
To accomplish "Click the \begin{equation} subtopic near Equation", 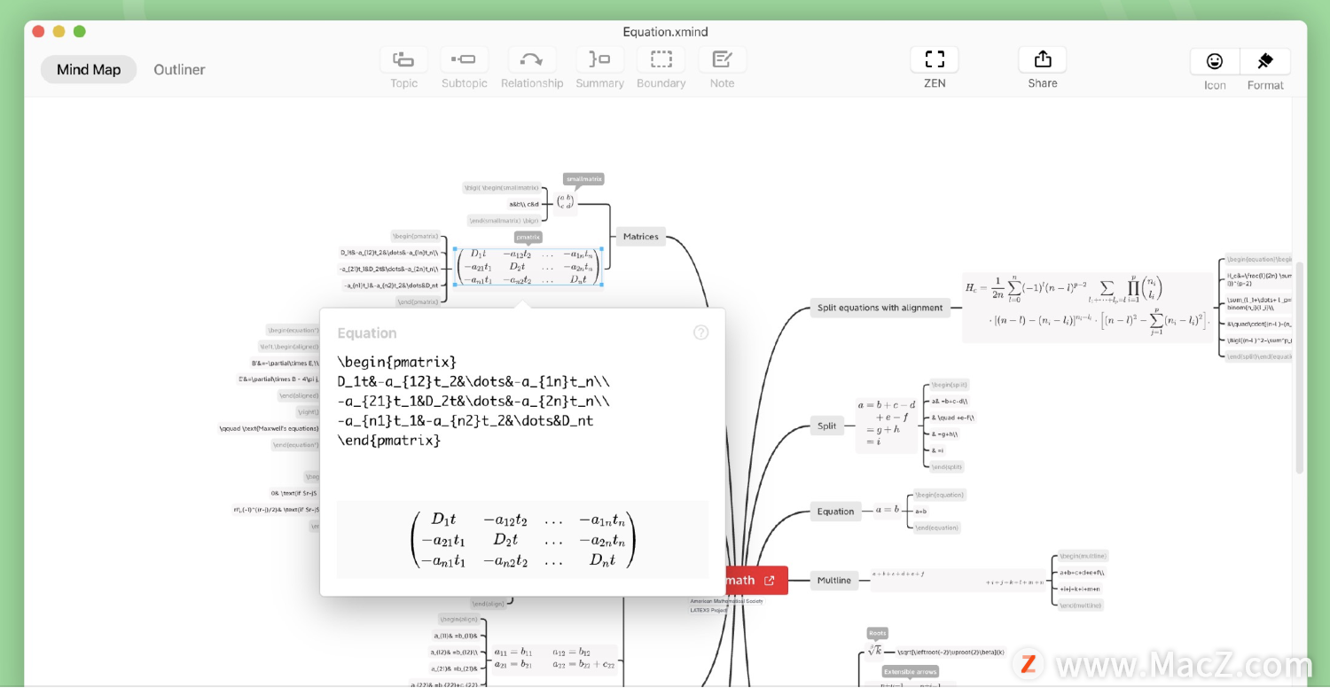I will (x=939, y=495).
